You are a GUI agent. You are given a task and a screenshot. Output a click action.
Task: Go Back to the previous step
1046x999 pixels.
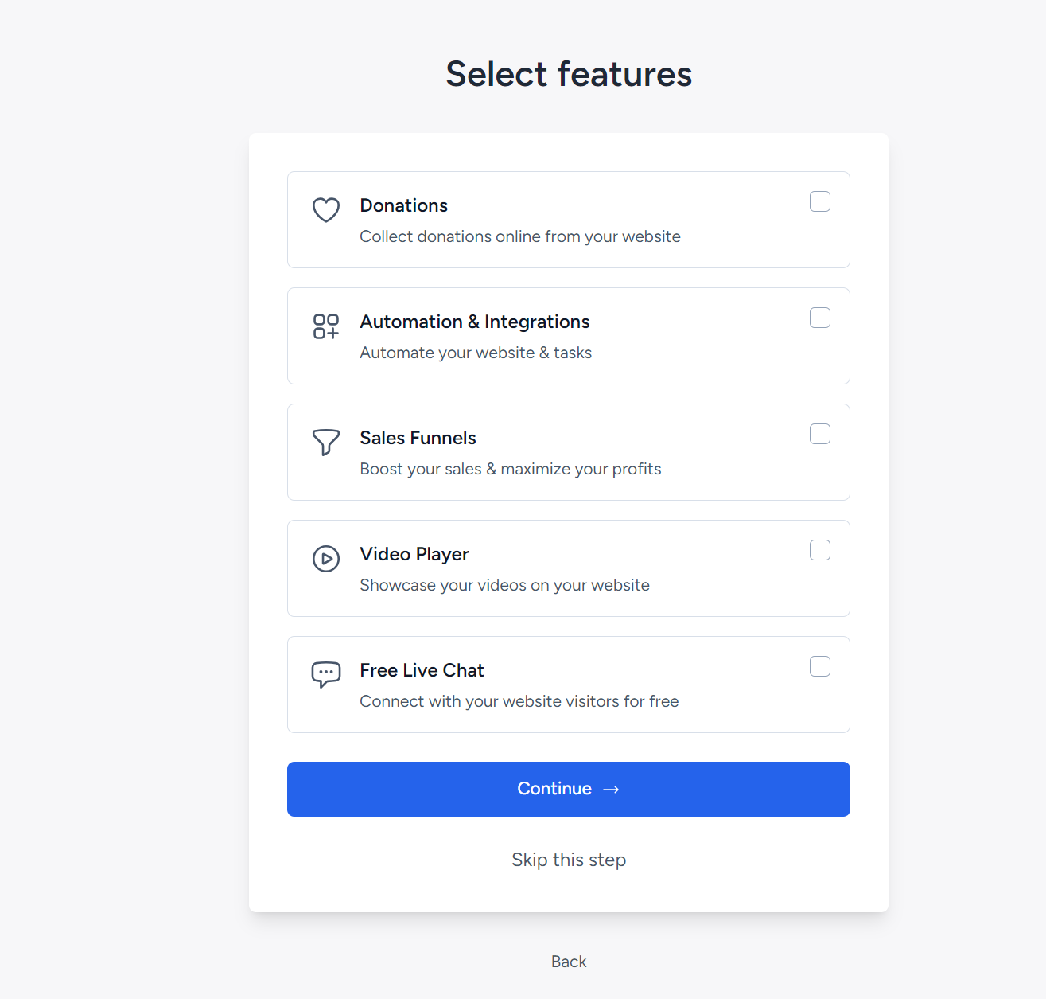click(569, 962)
